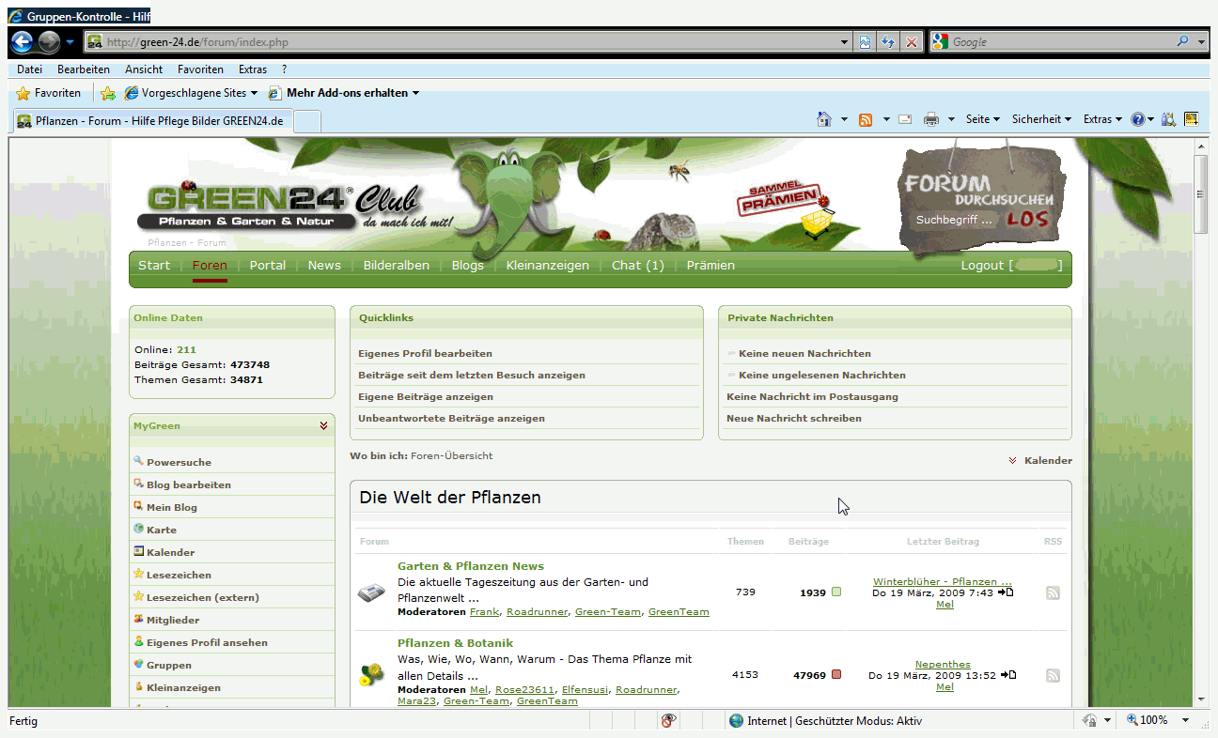
Task: Click the Print icon in the browser toolbar
Action: click(930, 119)
